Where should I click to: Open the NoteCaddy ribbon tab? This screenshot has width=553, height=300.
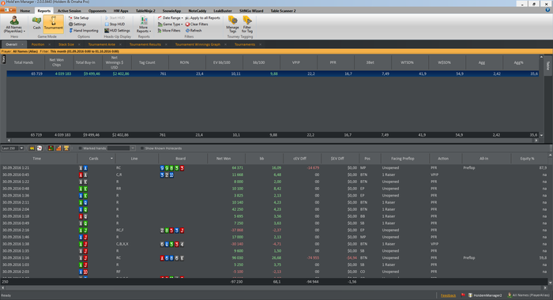pyautogui.click(x=197, y=10)
